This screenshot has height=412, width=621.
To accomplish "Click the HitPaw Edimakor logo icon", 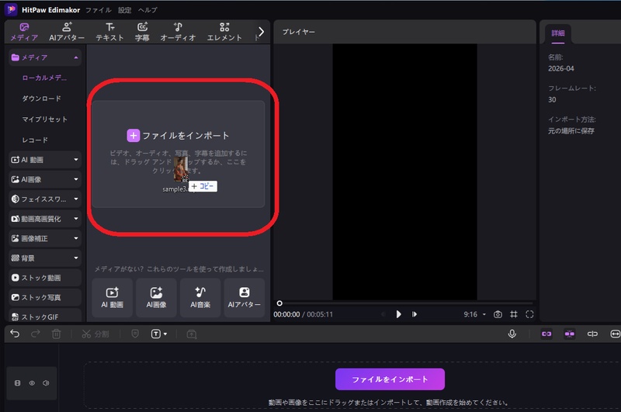I will [x=11, y=9].
